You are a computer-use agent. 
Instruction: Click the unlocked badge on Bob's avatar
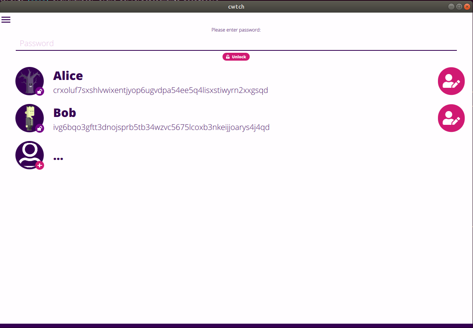click(x=40, y=128)
